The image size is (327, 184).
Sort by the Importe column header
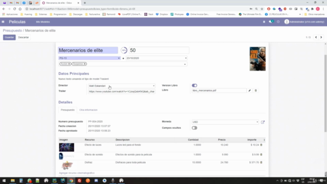252,140
